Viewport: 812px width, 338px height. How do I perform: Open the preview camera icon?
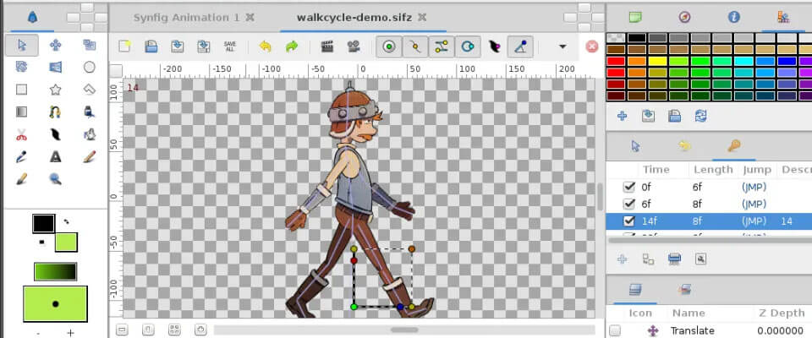tap(354, 46)
